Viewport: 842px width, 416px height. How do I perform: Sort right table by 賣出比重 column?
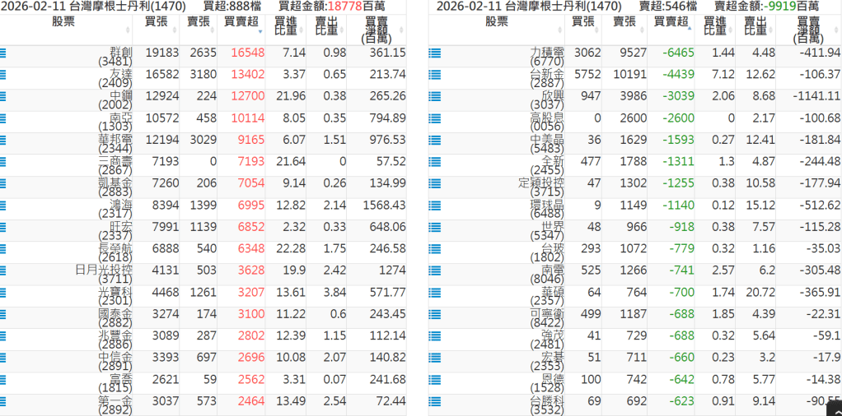pyautogui.click(x=755, y=26)
